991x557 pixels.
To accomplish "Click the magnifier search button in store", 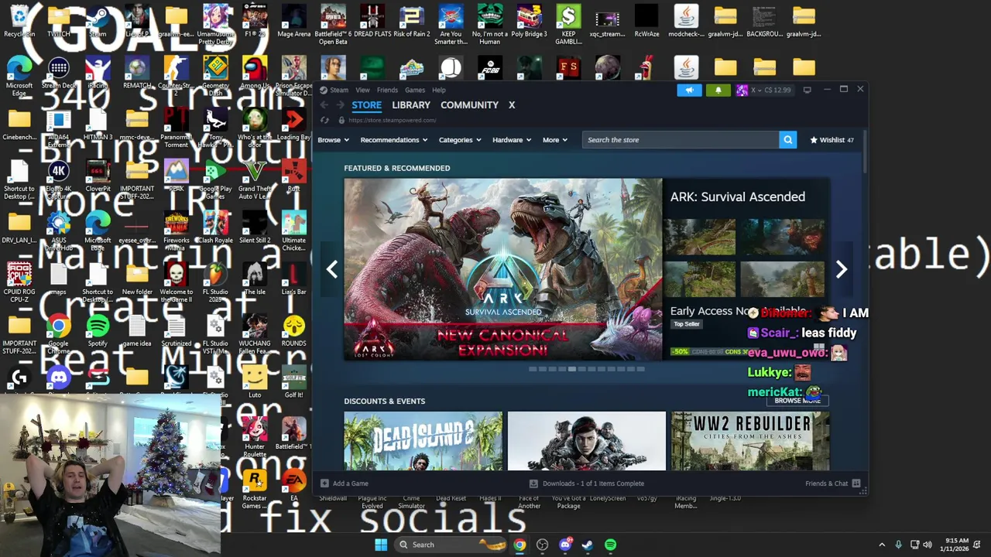I will [787, 140].
